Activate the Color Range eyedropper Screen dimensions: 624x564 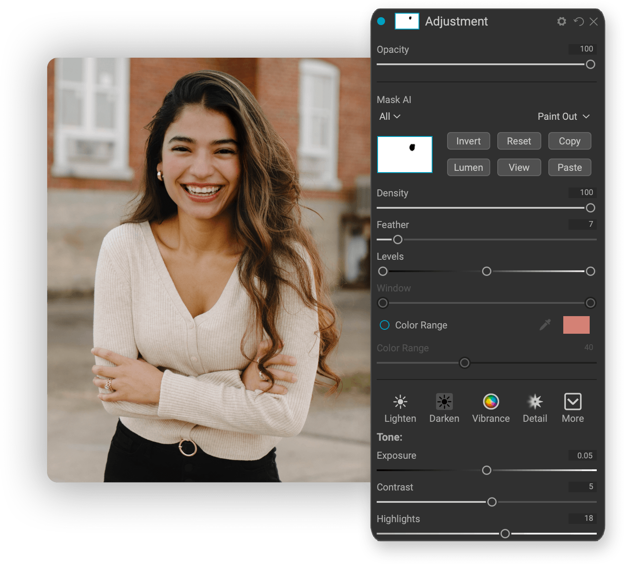pyautogui.click(x=545, y=325)
